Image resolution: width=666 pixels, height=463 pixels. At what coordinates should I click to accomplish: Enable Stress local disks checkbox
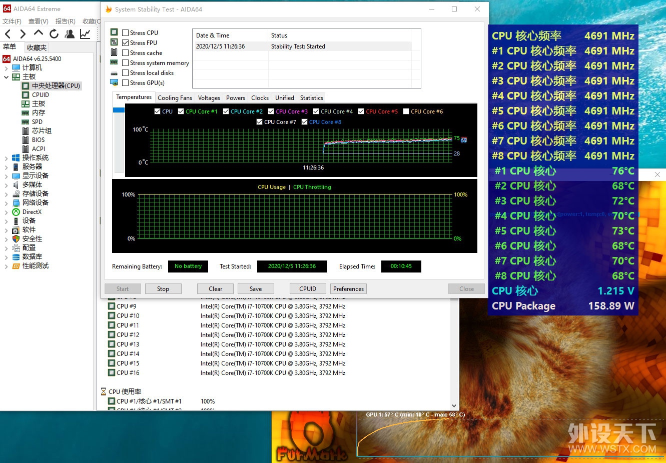[126, 73]
